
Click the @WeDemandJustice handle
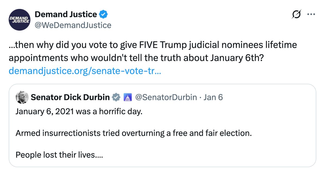coord(73,25)
